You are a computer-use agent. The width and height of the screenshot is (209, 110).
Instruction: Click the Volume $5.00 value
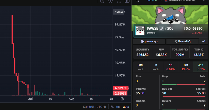[x=140, y=93]
